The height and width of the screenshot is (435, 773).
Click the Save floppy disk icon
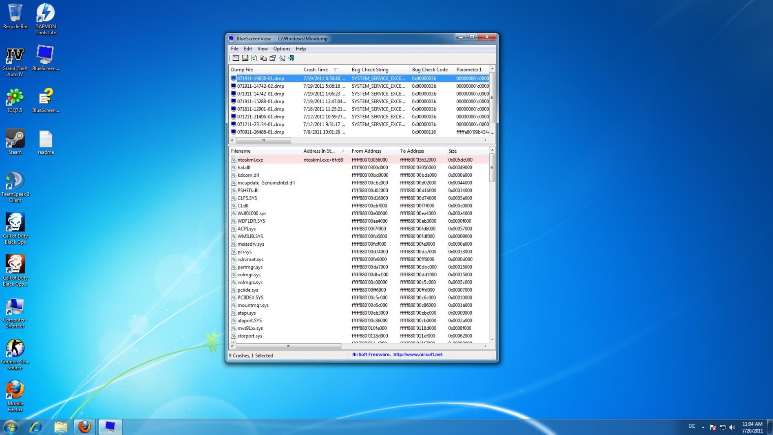[x=245, y=58]
